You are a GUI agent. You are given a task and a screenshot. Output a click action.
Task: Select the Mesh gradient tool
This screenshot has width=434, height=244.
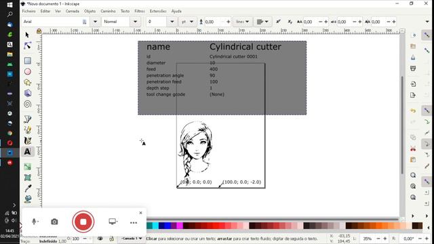tap(27, 178)
